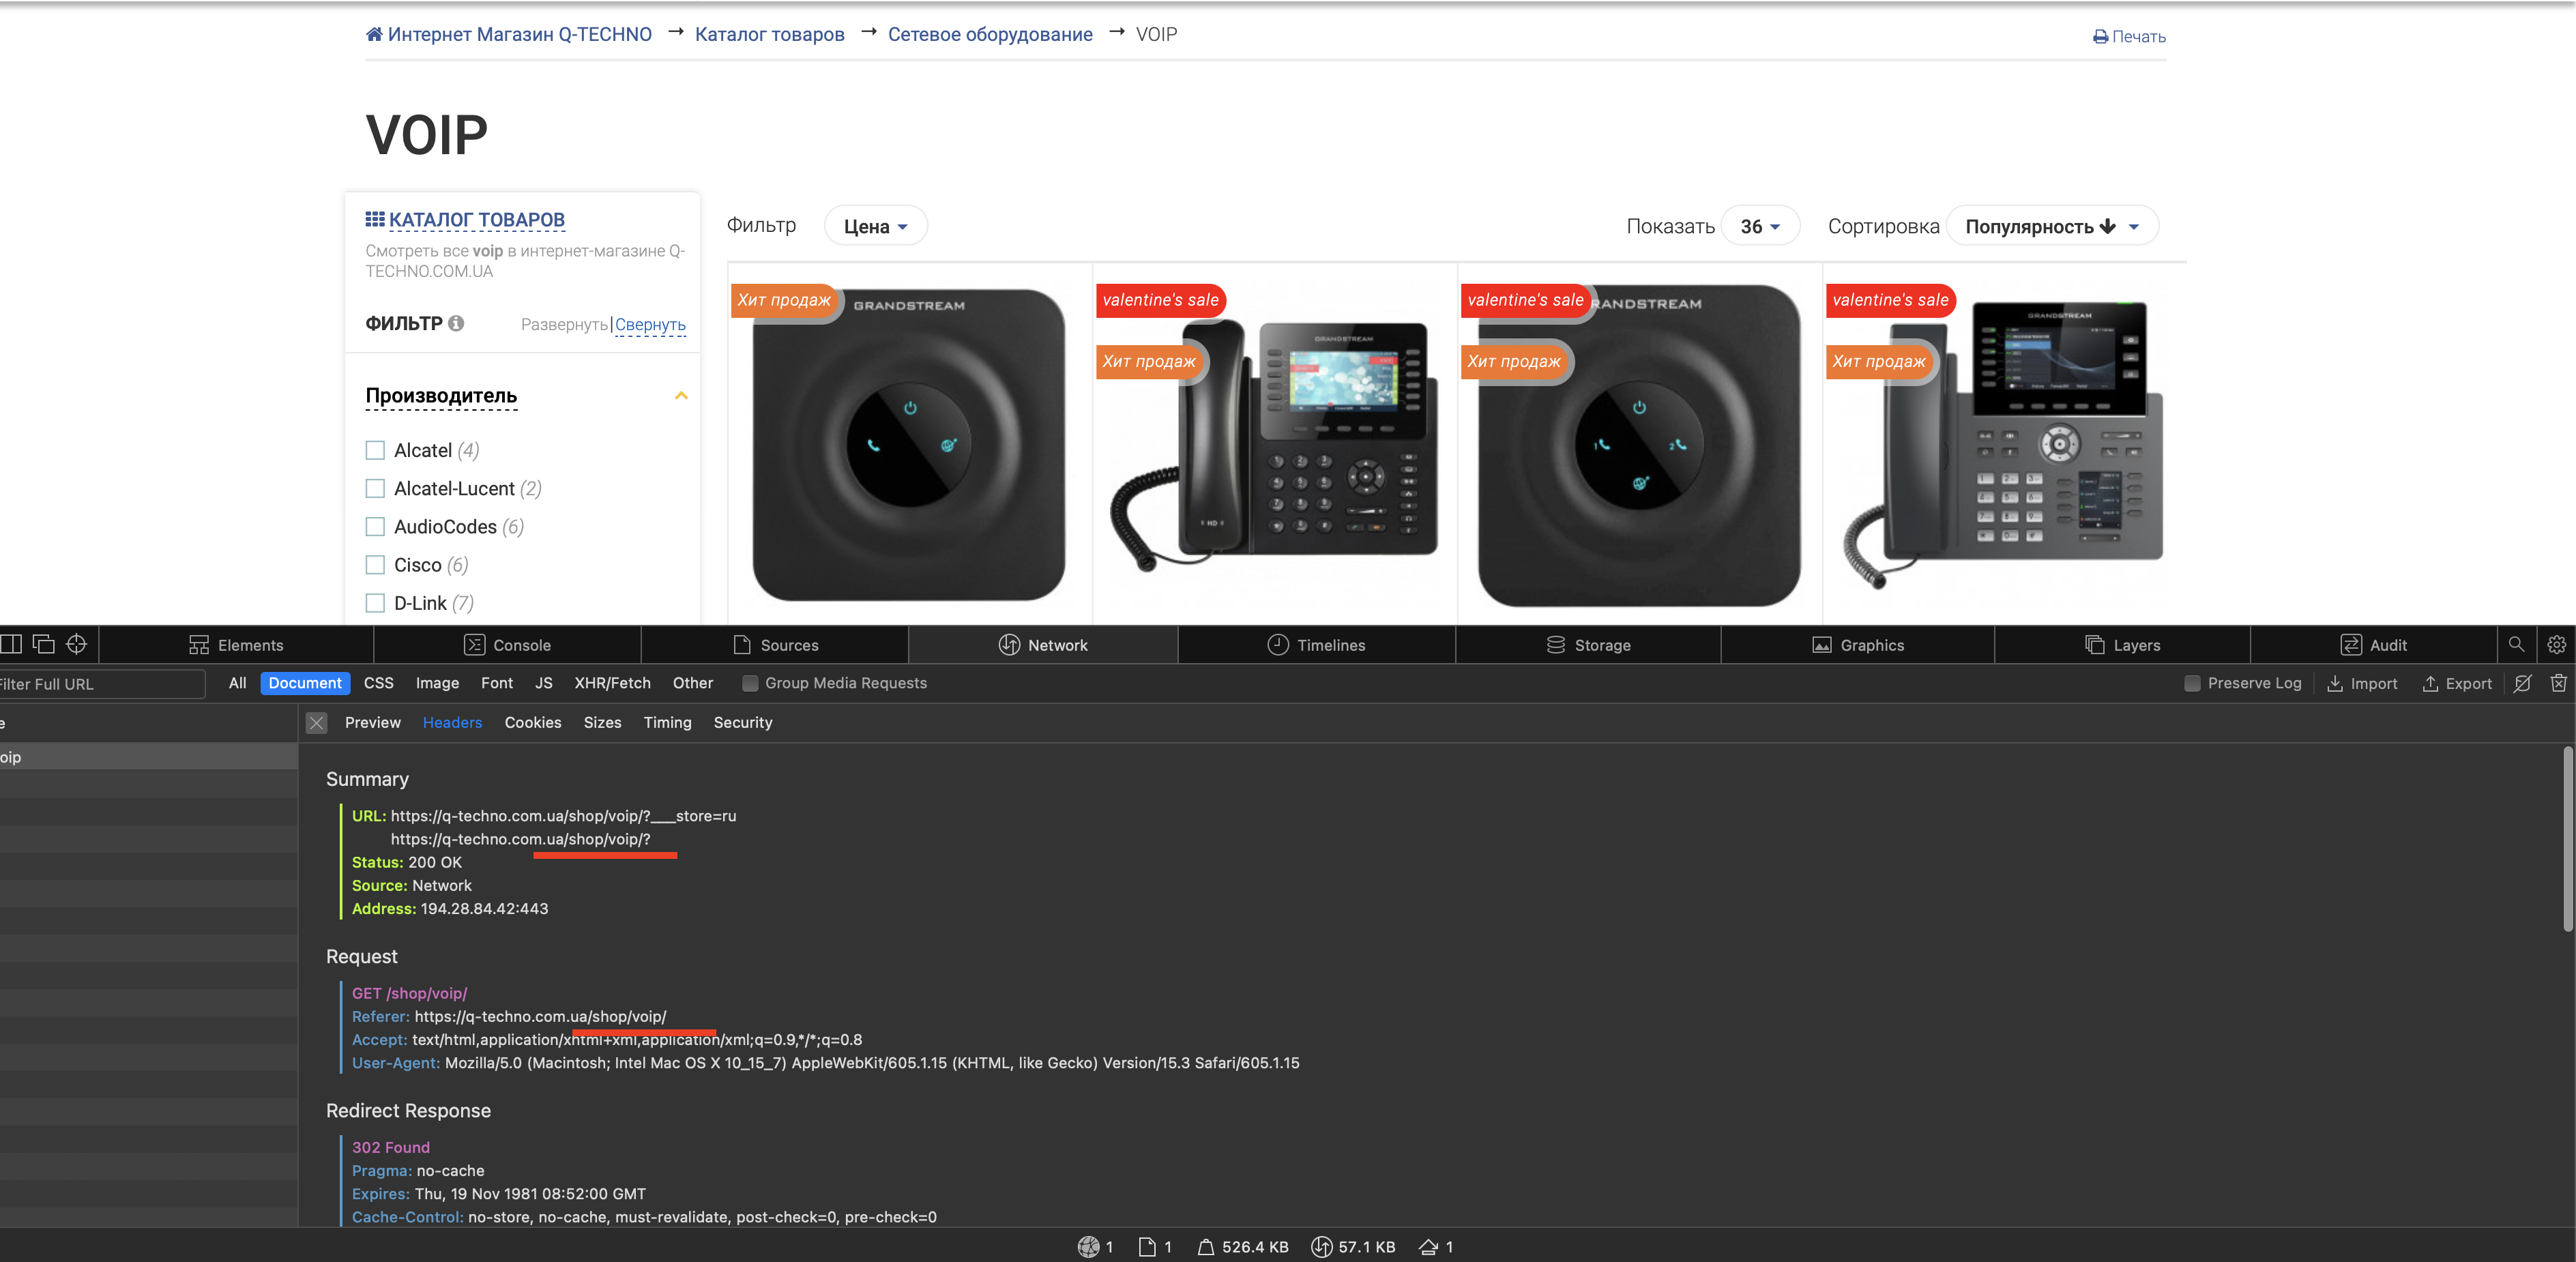The width and height of the screenshot is (2576, 1262).
Task: Open the Sources tab
Action: 775,645
